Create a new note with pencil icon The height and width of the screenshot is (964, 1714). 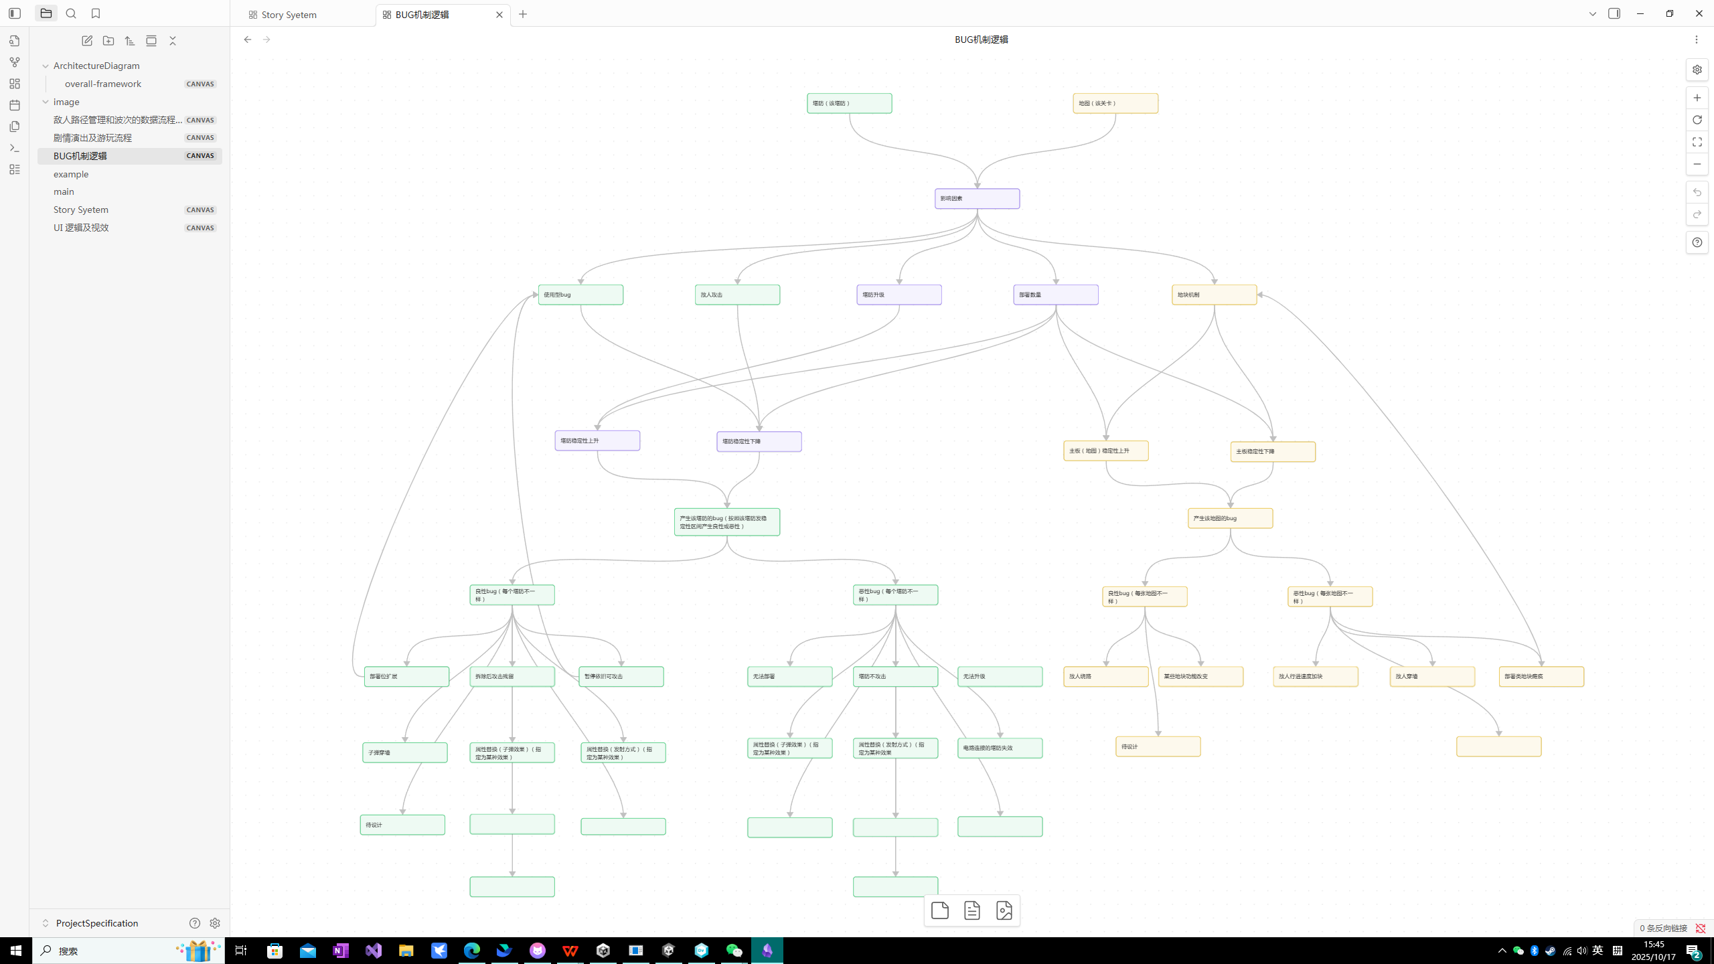(x=87, y=41)
